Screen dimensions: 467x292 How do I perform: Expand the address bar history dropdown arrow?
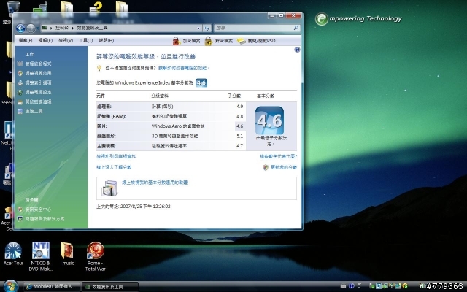click(198, 28)
